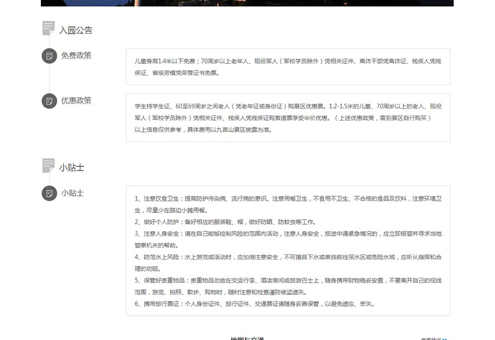Click the line starting 军人（军校学员除外）凭相关证件
The height and width of the screenshot is (340, 495).
283,118
